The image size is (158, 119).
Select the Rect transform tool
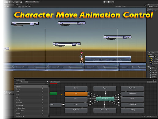pyautogui.click(x=21, y=2)
